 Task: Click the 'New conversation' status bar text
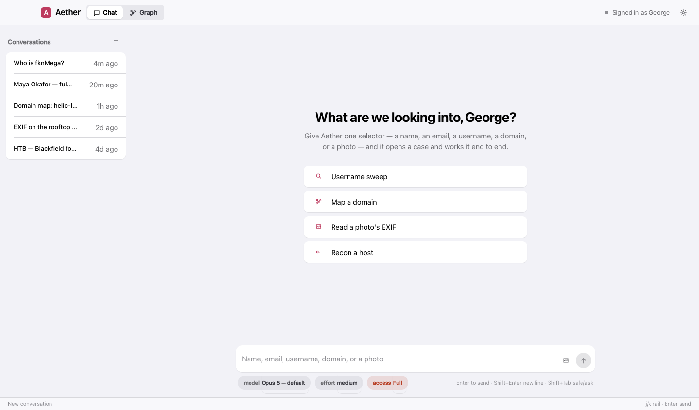pyautogui.click(x=30, y=404)
